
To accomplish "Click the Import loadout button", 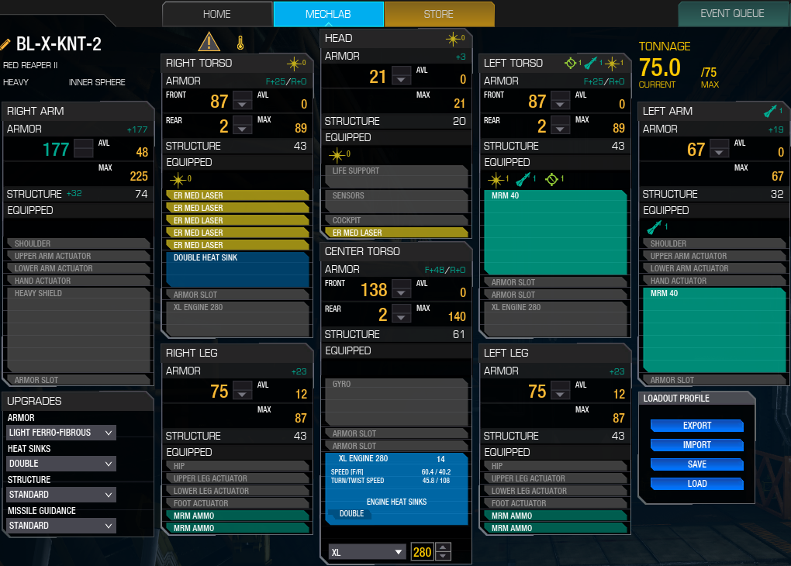I will [696, 445].
